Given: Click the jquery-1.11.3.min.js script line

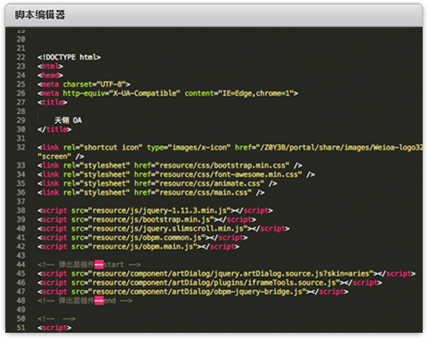Looking at the screenshot, I should (x=155, y=211).
